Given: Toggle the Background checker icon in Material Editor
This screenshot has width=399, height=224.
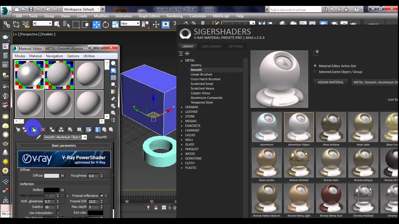Looking at the screenshot, I should point(113,77).
